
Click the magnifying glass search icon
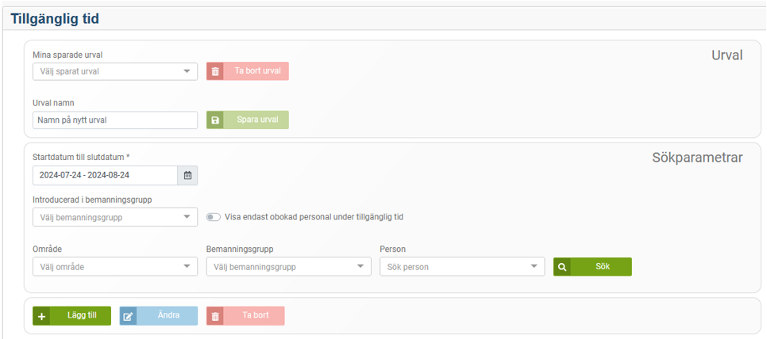pyautogui.click(x=562, y=267)
